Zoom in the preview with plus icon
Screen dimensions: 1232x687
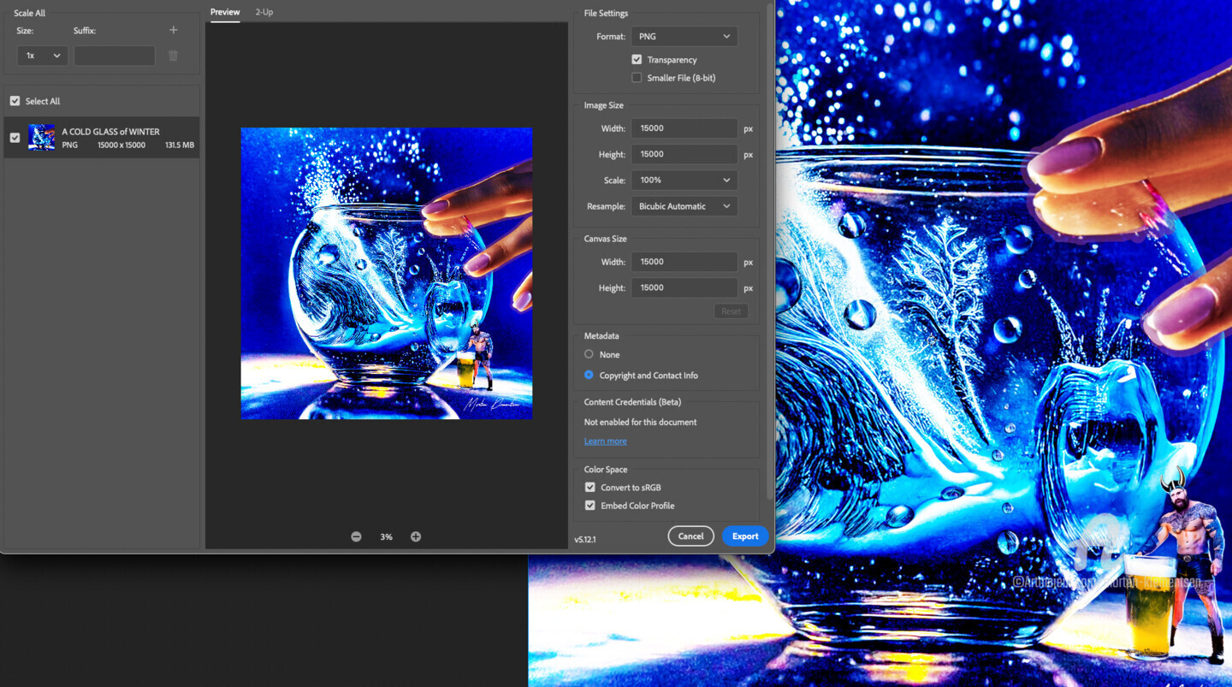coord(416,536)
